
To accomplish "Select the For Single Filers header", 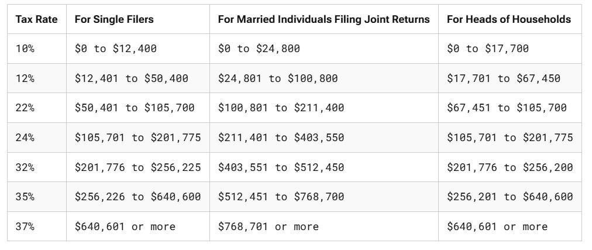I will (114, 19).
